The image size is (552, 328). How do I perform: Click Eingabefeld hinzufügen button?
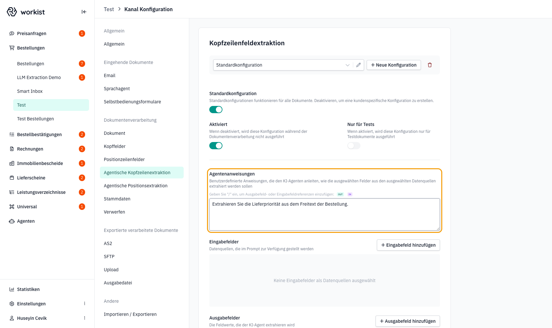[x=408, y=245]
